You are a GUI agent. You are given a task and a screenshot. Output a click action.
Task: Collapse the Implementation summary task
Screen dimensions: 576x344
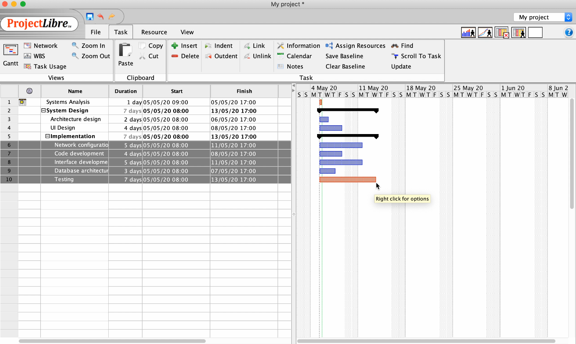[48, 136]
